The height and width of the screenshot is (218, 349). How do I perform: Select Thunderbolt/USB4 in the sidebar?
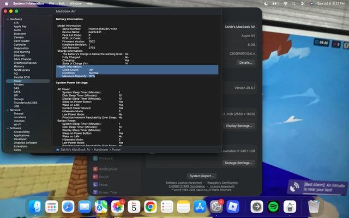coord(26,103)
